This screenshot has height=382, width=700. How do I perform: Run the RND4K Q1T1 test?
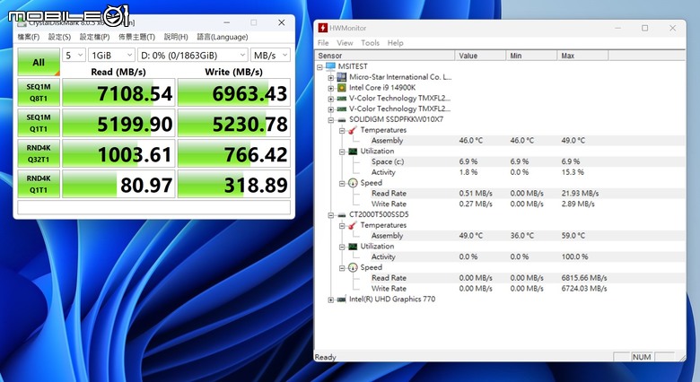click(x=39, y=184)
